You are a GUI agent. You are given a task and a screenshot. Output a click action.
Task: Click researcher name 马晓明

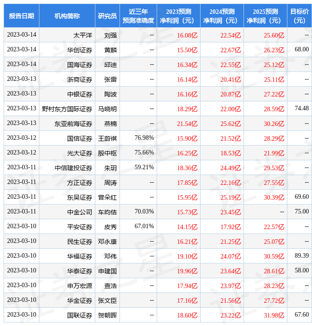tap(107, 109)
